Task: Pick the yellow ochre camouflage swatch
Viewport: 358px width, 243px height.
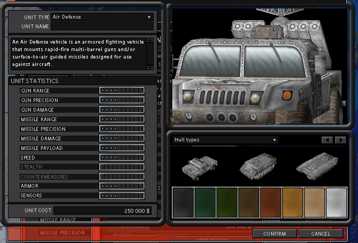Action: pos(293,203)
